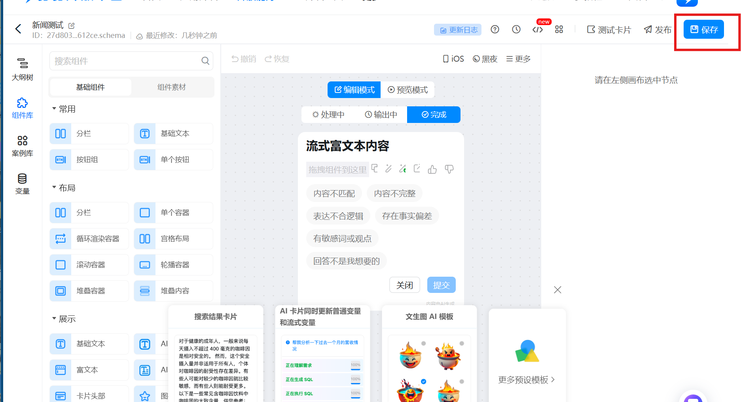Click the thumbs-down icon on the card

coord(449,169)
